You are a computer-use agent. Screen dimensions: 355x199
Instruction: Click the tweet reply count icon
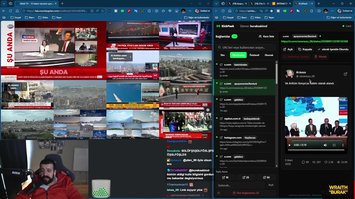click(x=303, y=162)
